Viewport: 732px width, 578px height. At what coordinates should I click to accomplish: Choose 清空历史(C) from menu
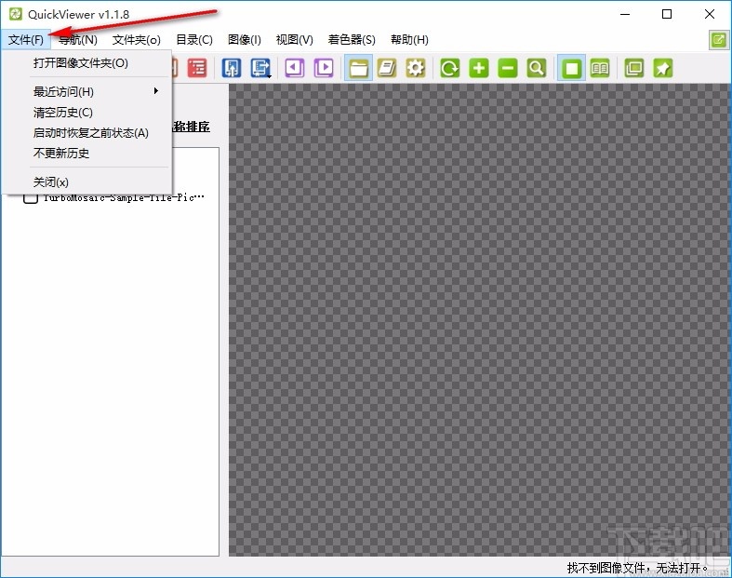(x=87, y=112)
